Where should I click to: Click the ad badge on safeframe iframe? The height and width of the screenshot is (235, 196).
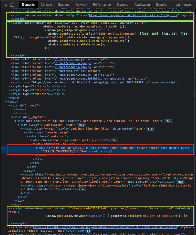click(x=88, y=231)
